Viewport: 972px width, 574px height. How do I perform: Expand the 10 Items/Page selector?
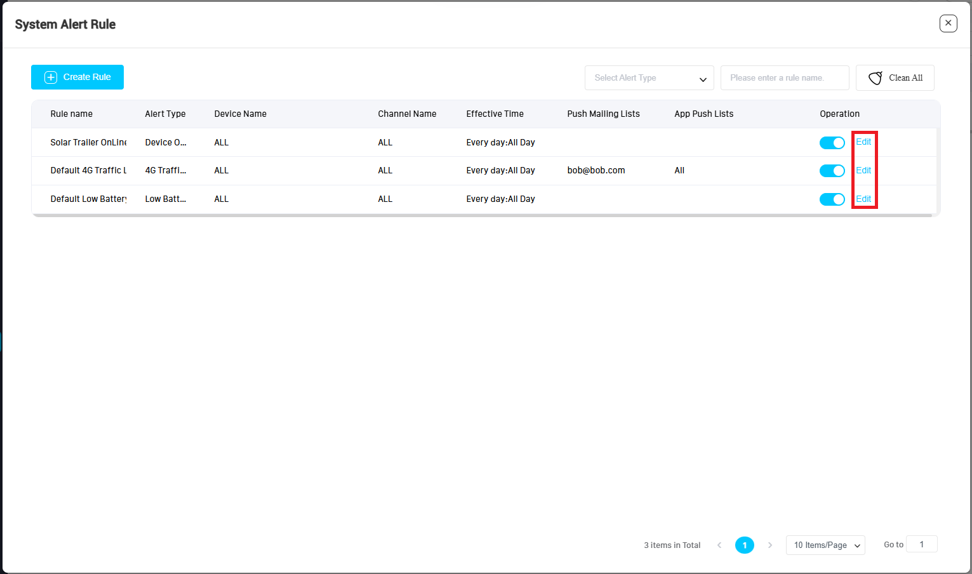point(825,545)
